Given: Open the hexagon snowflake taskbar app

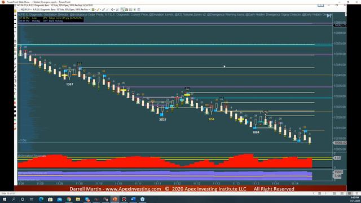Looking at the screenshot, I should (142, 199).
